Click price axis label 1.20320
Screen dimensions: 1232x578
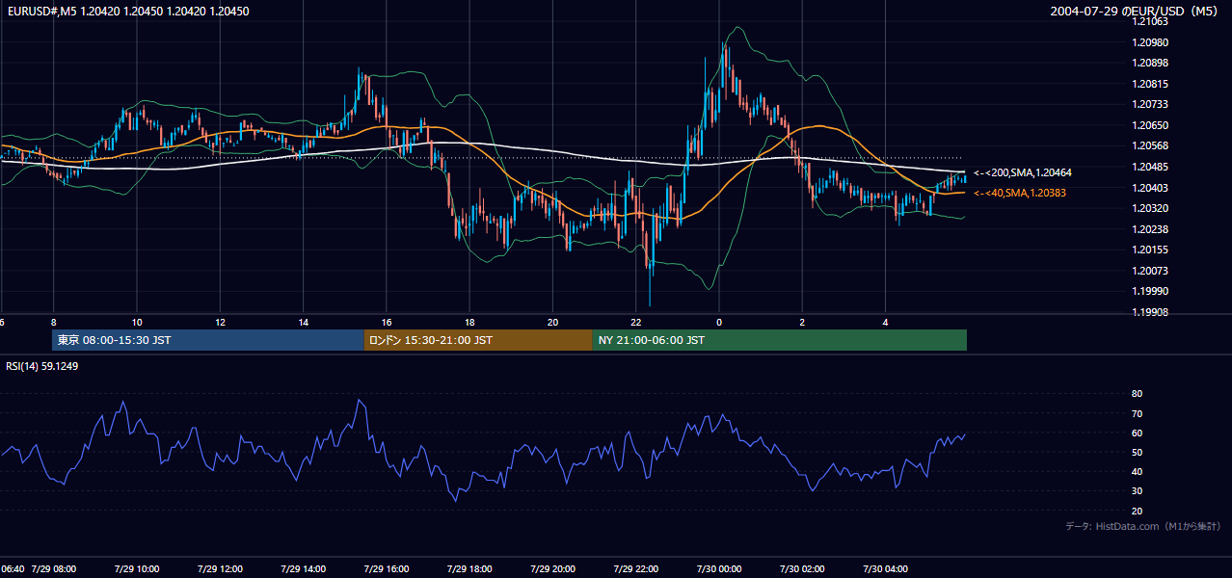point(1150,208)
